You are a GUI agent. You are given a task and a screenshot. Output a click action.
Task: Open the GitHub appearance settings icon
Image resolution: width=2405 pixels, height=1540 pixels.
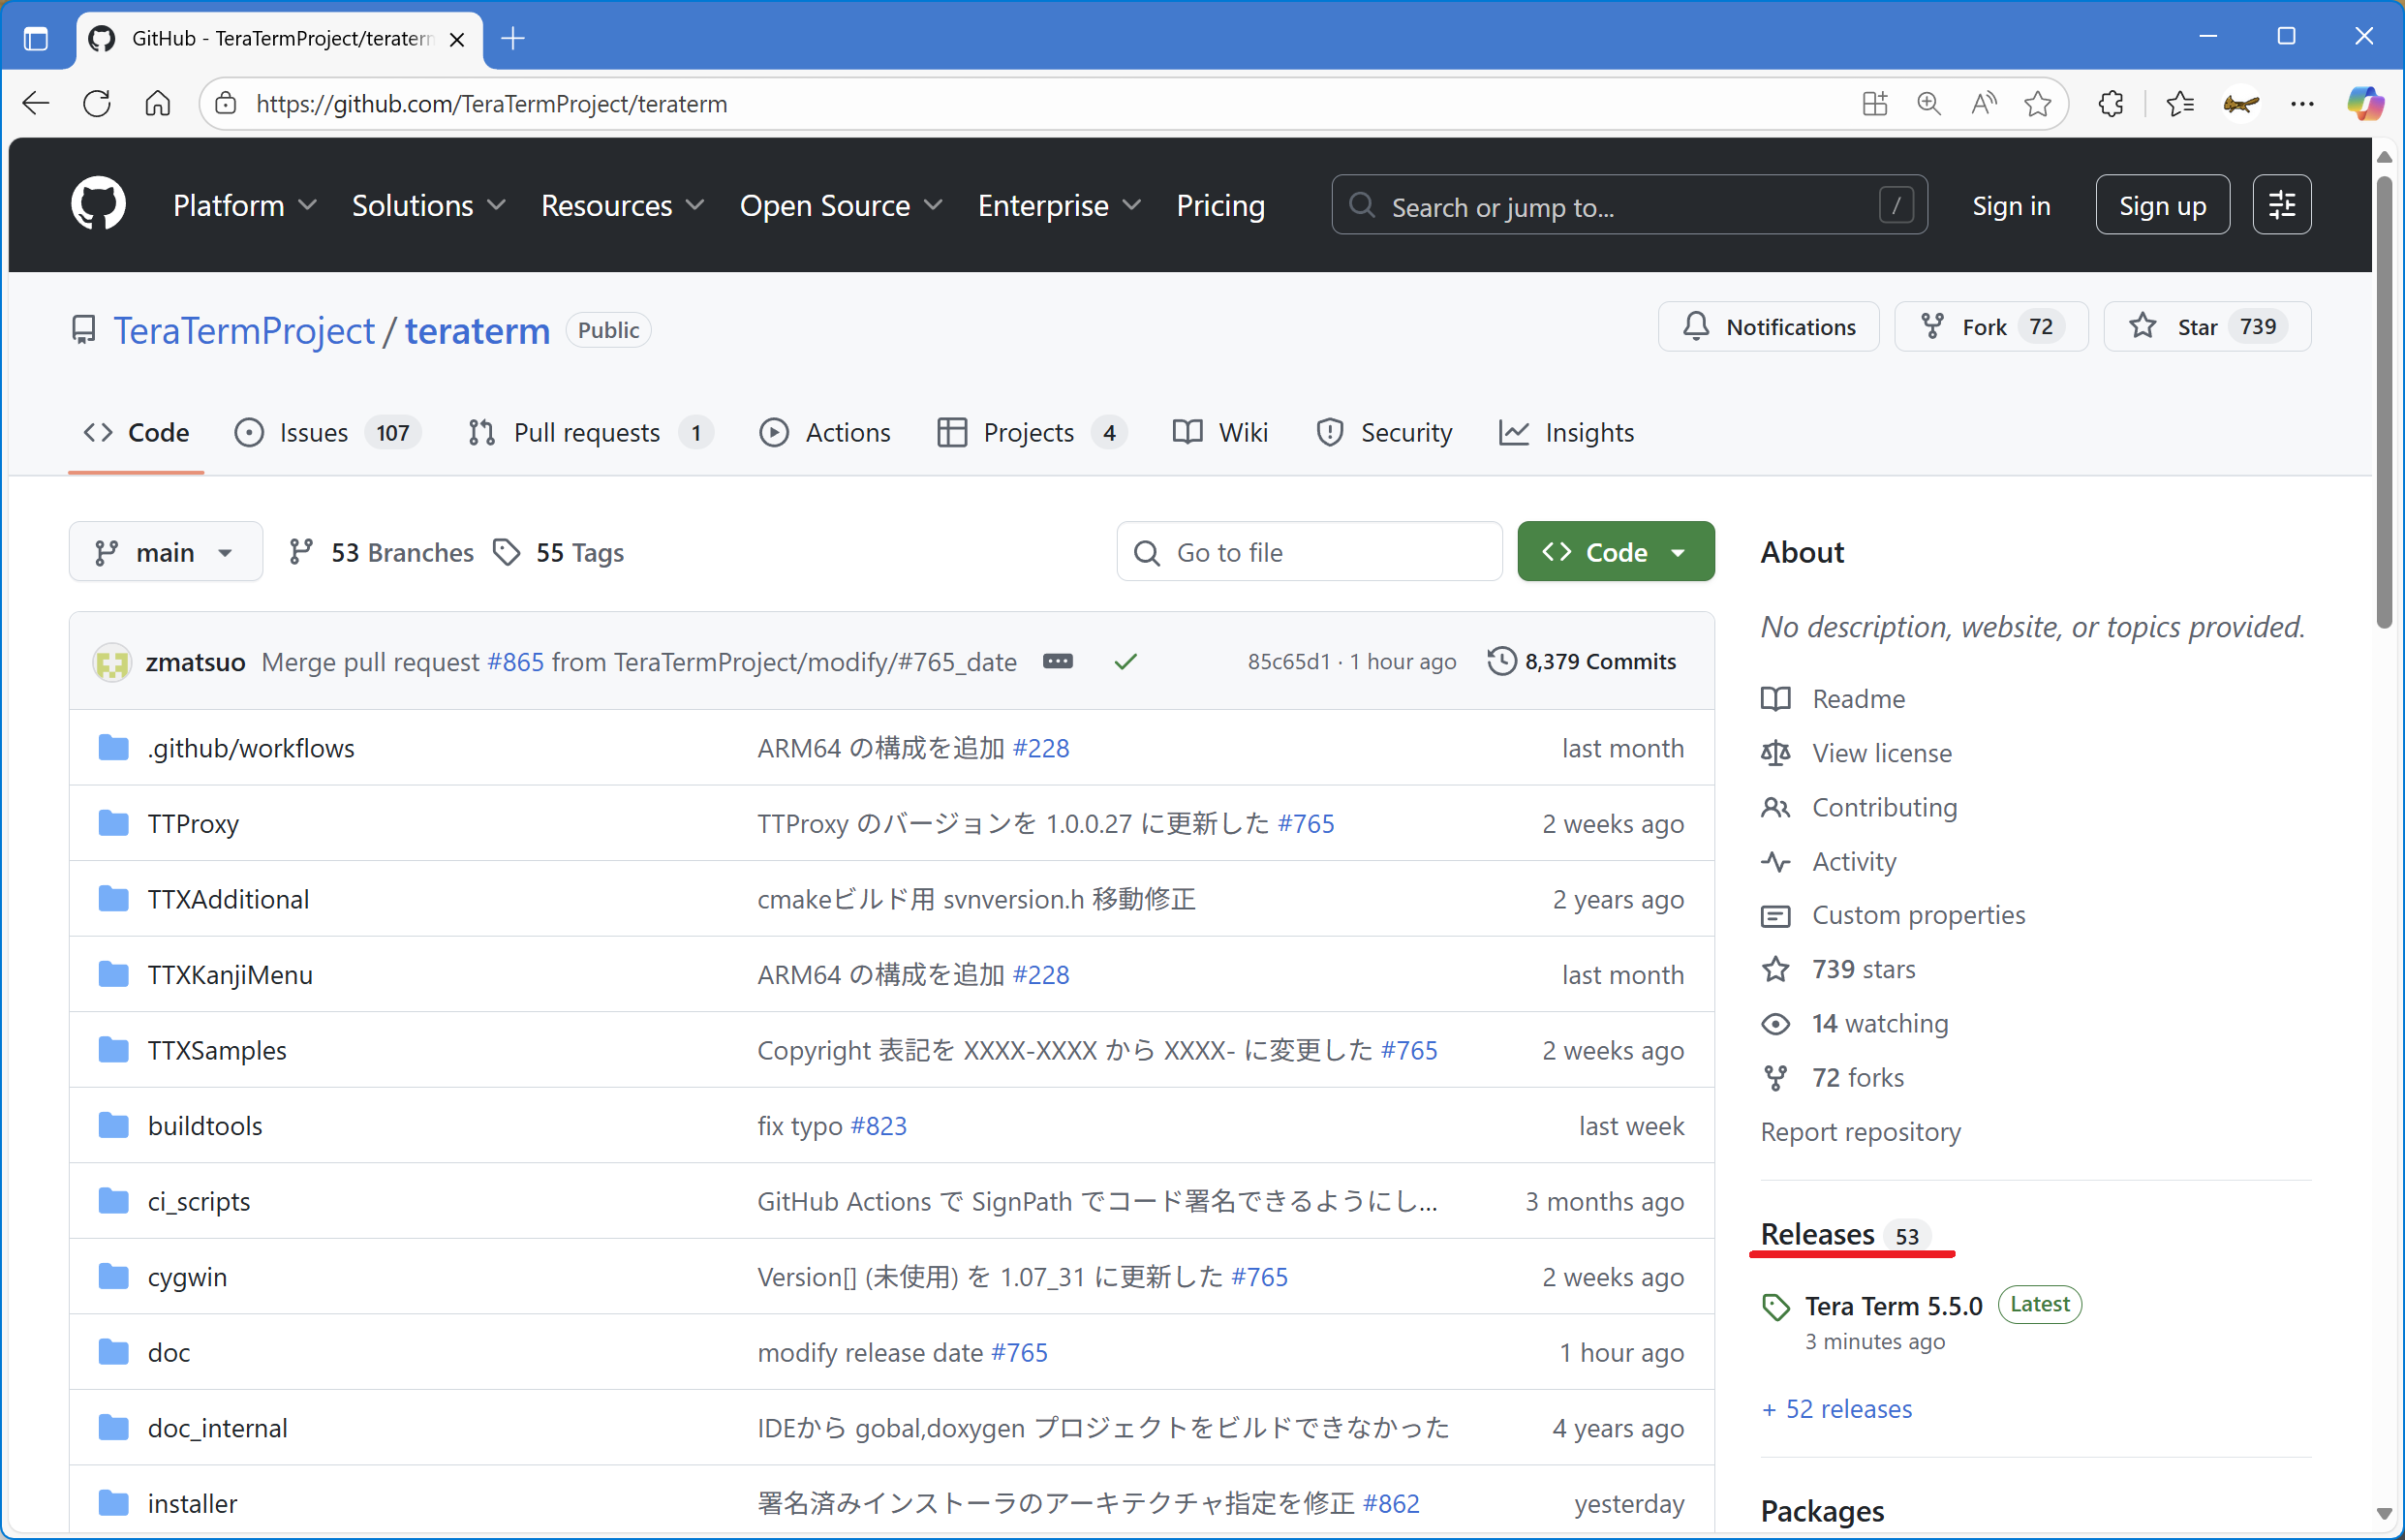2281,205
